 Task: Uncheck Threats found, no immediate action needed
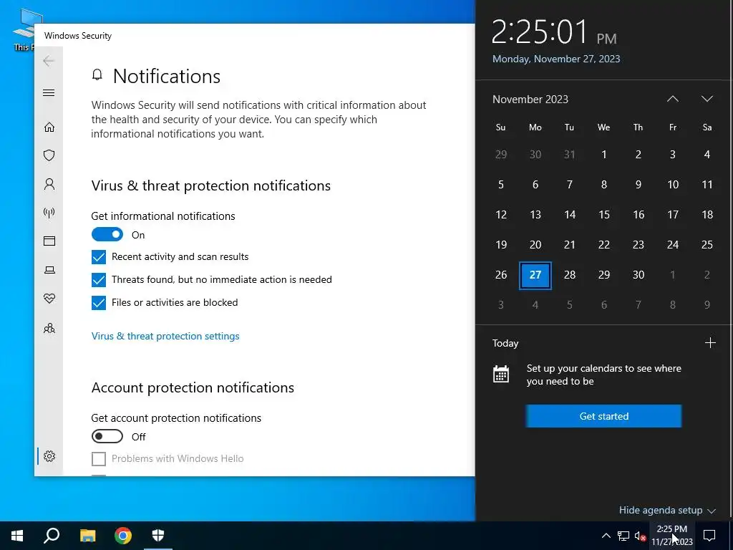[x=99, y=280]
